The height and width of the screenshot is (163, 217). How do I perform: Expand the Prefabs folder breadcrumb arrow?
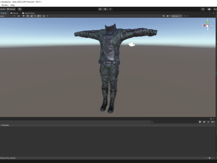pyautogui.click(x=0, y=125)
